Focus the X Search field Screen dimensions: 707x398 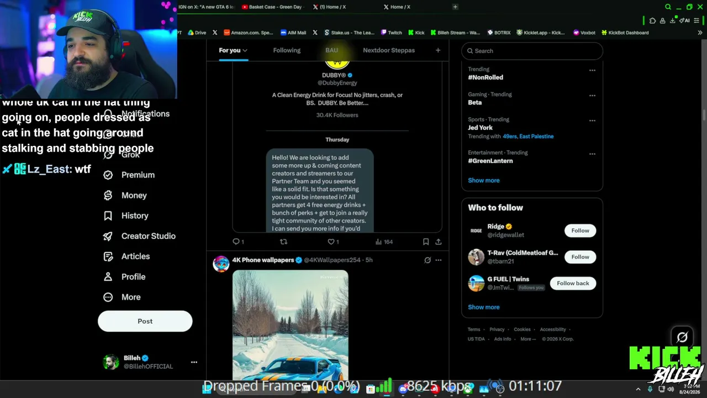click(532, 51)
